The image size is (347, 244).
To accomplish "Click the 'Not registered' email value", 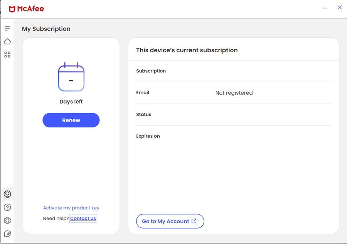I will (x=234, y=93).
